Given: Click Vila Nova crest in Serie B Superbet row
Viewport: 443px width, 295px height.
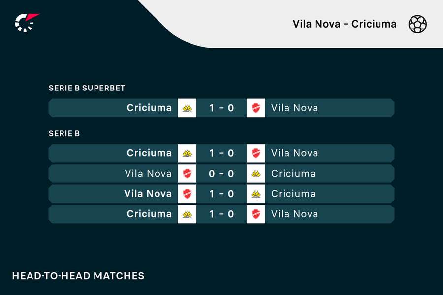Looking at the screenshot, I should click(256, 108).
